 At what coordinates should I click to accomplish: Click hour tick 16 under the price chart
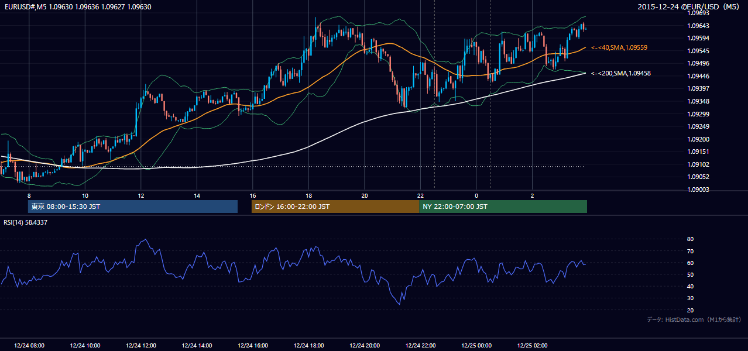click(x=253, y=195)
